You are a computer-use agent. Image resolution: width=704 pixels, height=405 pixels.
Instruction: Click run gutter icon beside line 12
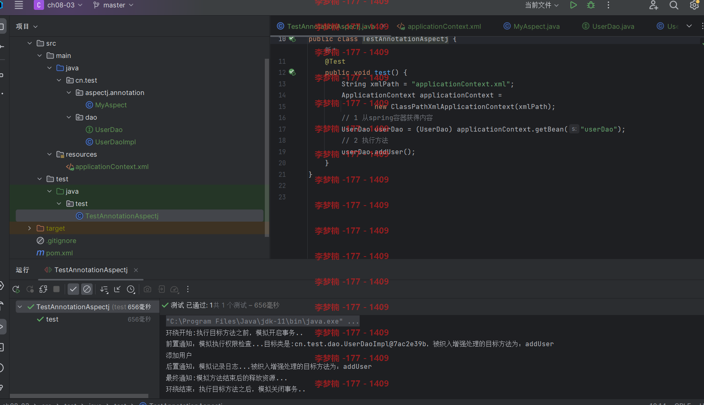292,72
